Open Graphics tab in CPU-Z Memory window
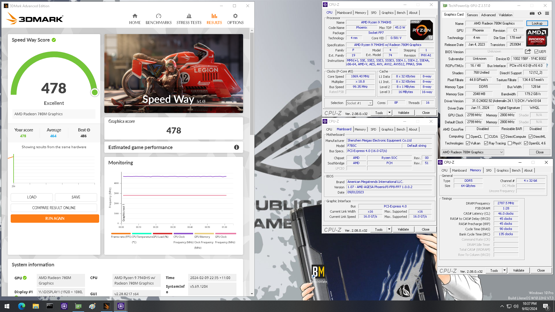555x312 pixels. pyautogui.click(x=502, y=170)
